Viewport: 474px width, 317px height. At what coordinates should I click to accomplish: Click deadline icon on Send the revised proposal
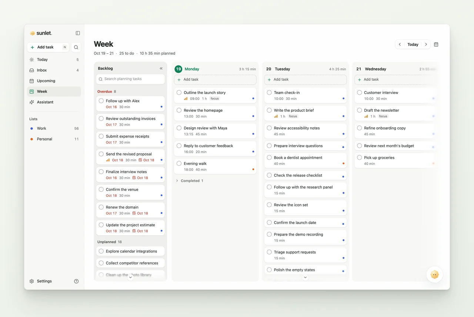pyautogui.click(x=140, y=160)
